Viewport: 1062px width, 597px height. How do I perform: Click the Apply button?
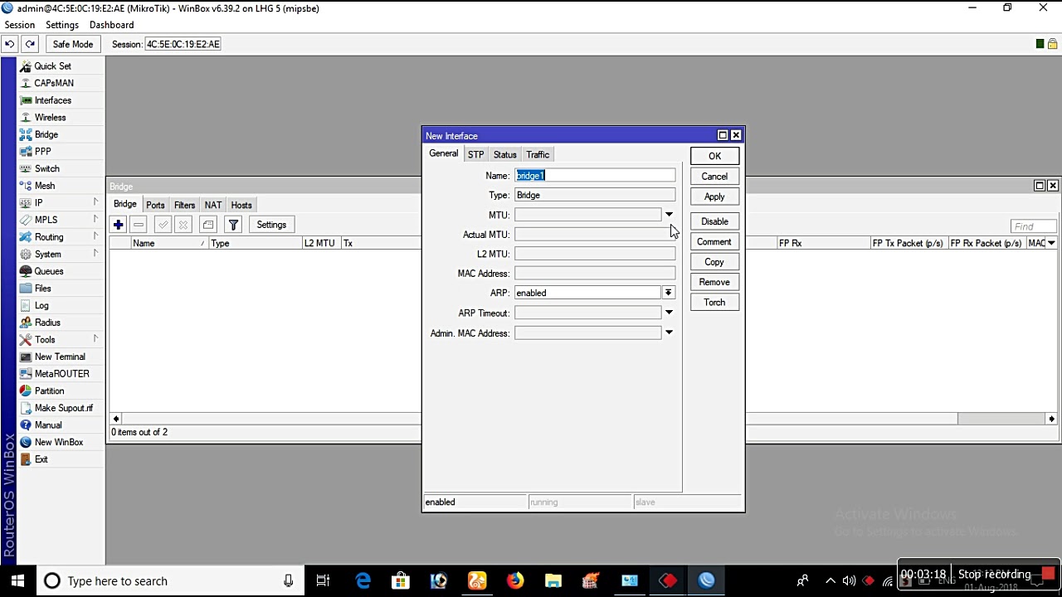[x=714, y=197]
